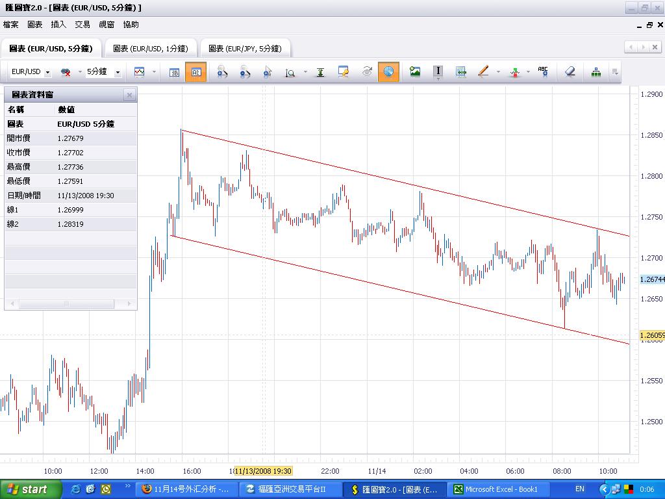
Task: Click the 收市價 value 1.27702
Action: pyautogui.click(x=70, y=153)
